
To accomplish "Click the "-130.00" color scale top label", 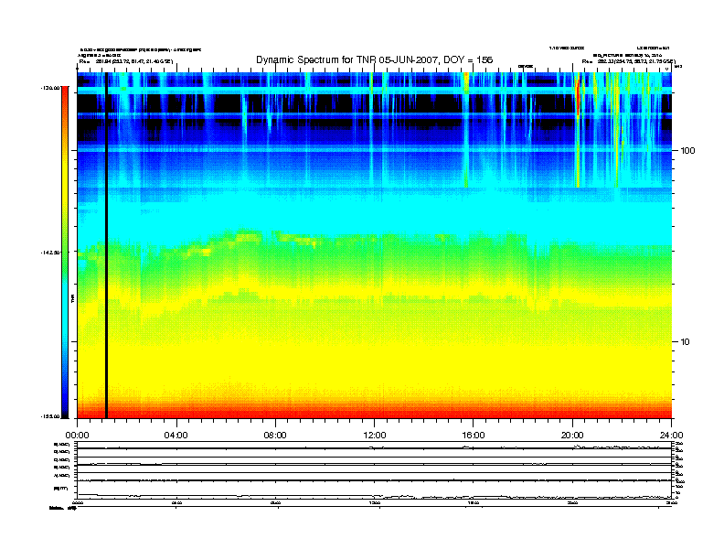I will tap(50, 87).
